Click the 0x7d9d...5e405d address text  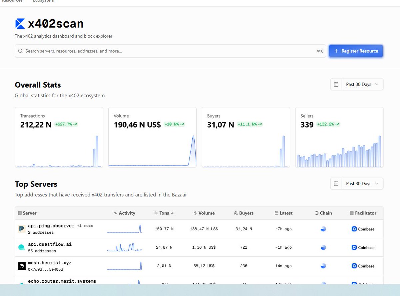click(45, 269)
